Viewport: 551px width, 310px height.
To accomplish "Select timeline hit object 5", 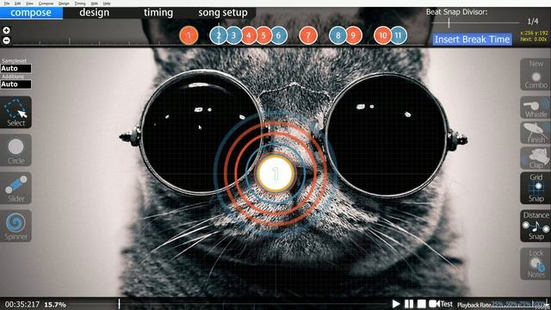I will click(263, 35).
